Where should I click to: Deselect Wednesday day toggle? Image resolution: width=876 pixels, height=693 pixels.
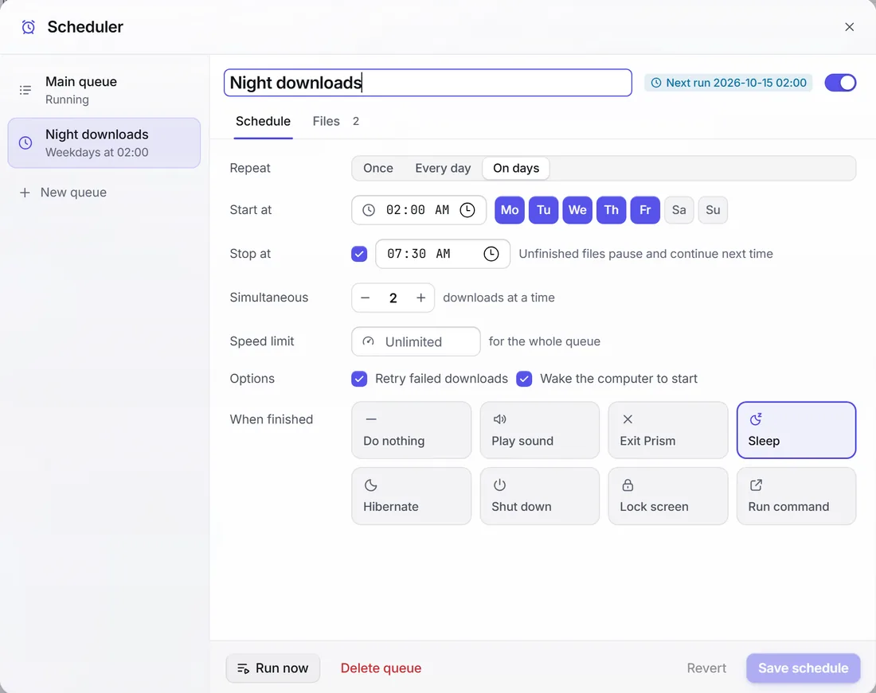(x=577, y=210)
